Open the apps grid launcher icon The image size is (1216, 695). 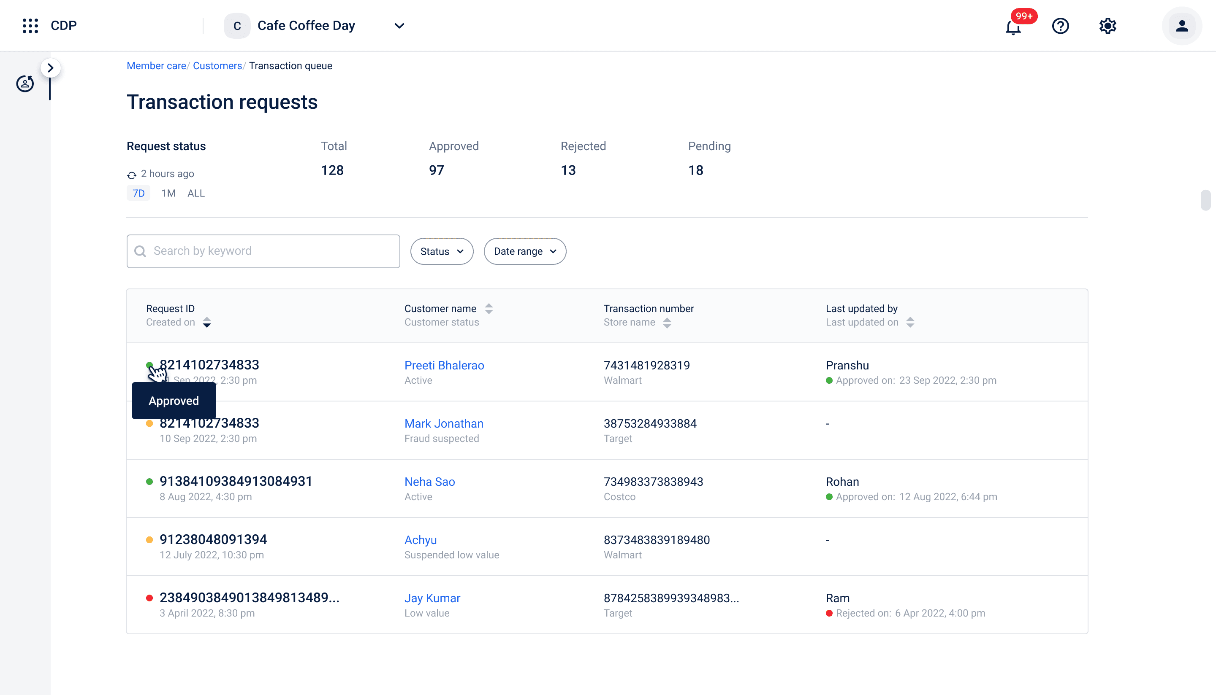tap(30, 26)
